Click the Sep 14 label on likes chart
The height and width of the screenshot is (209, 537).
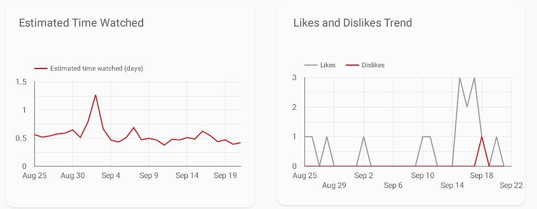(x=452, y=185)
